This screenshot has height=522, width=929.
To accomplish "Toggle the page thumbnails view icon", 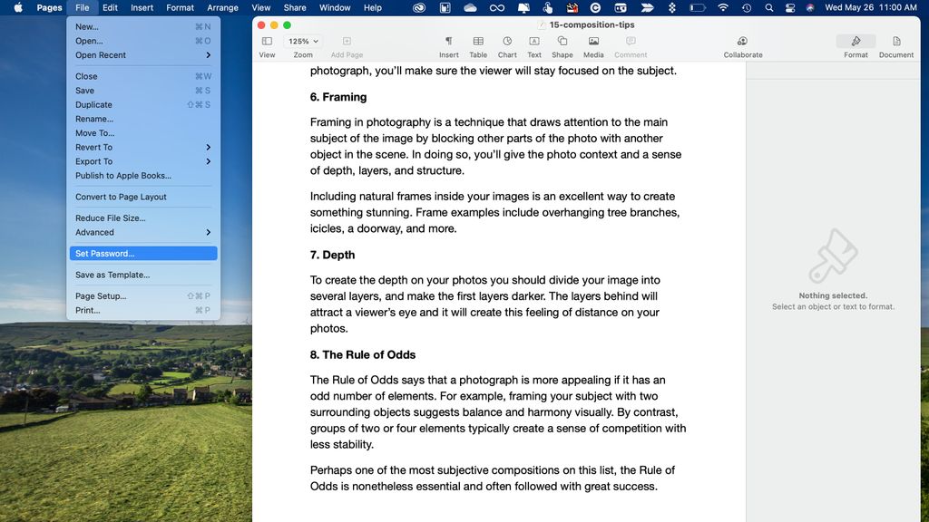I will pos(267,40).
